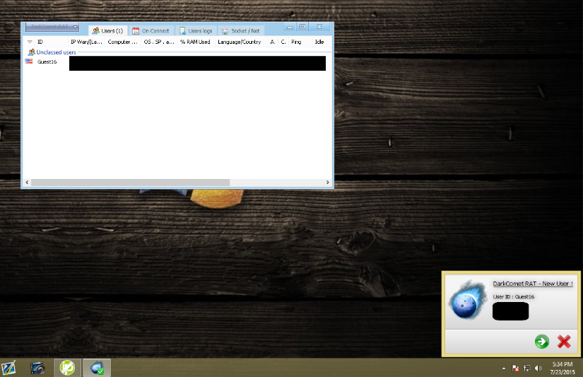Open the Socket / Net tab
This screenshot has width=583, height=377.
(x=240, y=31)
